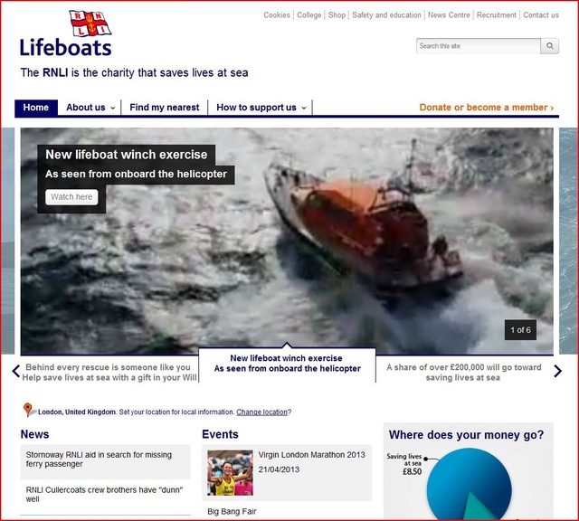Screen dimensions: 579x521
Task: Select the share of £200,000 carousel caption
Action: [463, 373]
